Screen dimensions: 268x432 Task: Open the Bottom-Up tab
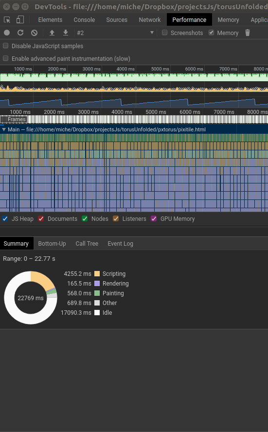pos(52,244)
